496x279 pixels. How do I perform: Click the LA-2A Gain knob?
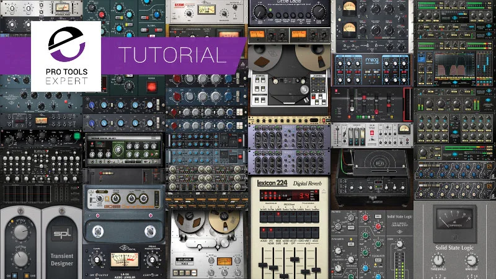point(97,260)
